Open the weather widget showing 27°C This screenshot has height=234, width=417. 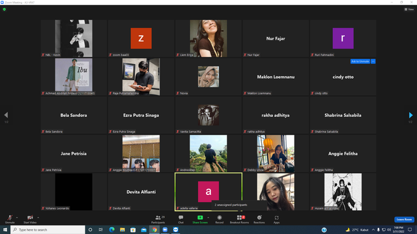coord(357,229)
